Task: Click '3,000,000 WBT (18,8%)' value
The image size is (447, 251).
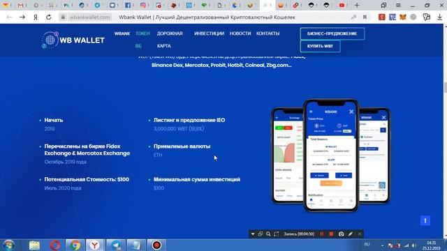Action: (179, 128)
